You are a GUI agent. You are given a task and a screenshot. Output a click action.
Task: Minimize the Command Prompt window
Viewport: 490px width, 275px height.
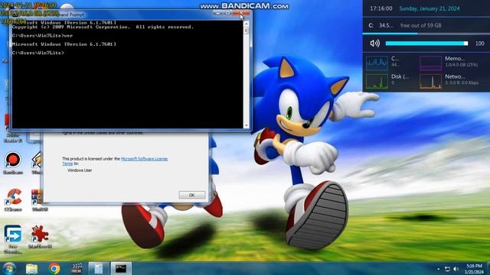point(217,13)
